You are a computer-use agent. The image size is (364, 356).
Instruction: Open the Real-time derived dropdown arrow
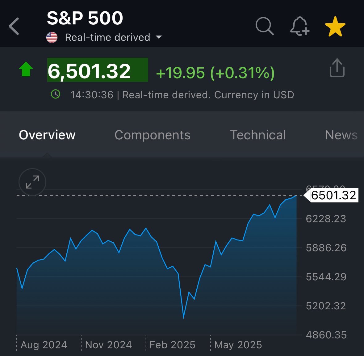click(x=159, y=37)
